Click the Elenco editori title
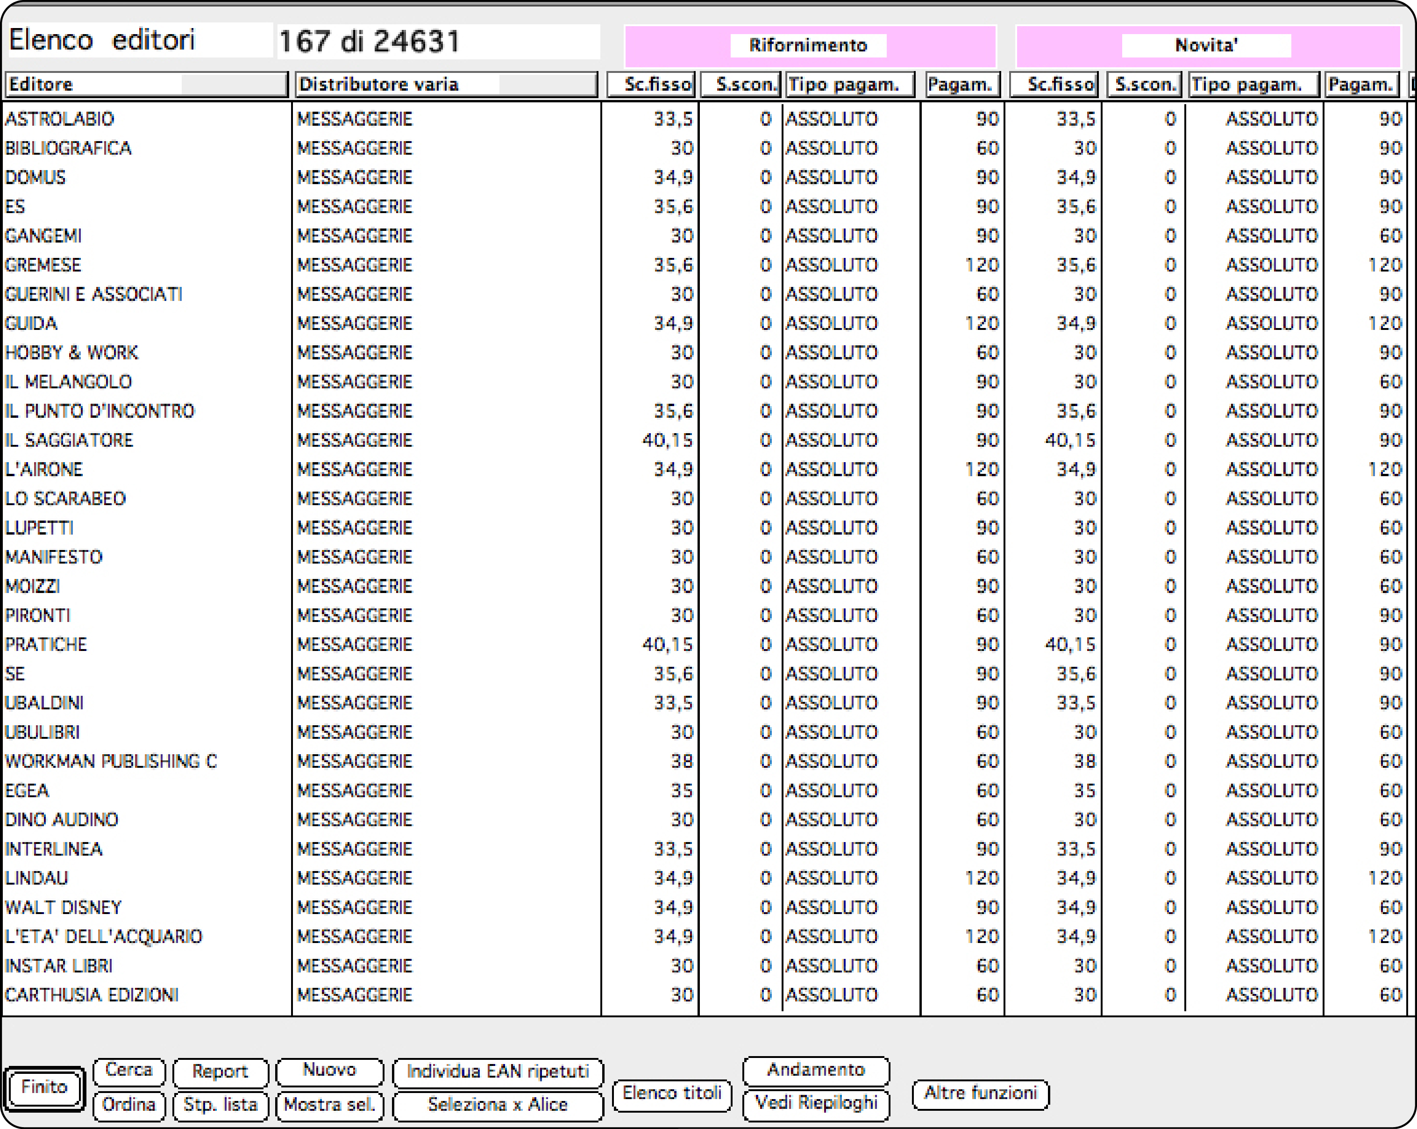Screen dimensions: 1417x1129 pos(102,40)
